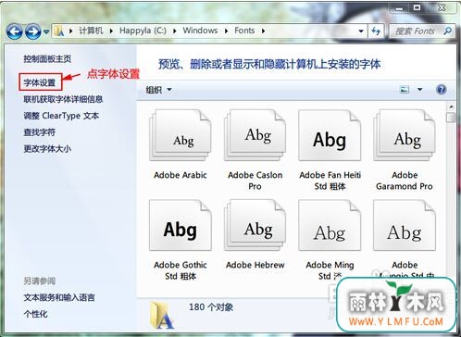
Task: Select Windows in the address path
Action: (200, 31)
